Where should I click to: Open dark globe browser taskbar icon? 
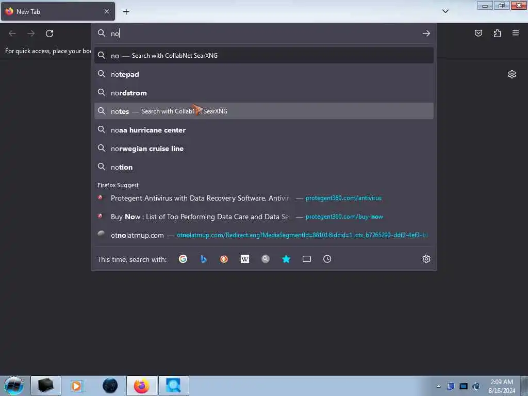[110, 386]
